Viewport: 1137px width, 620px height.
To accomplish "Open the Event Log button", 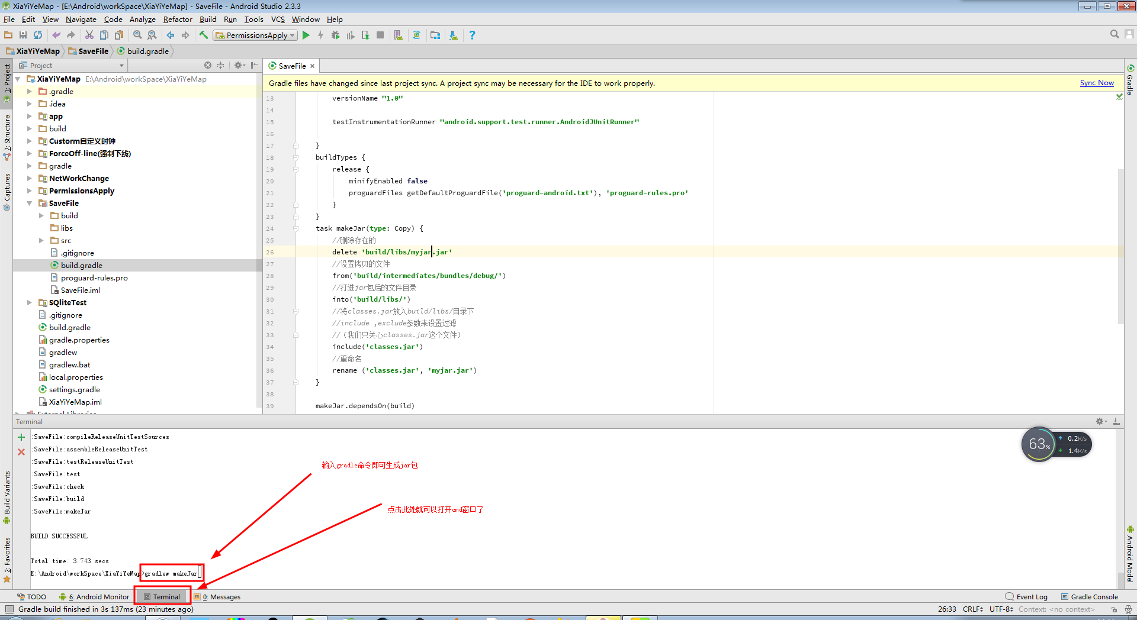I will pos(1026,597).
